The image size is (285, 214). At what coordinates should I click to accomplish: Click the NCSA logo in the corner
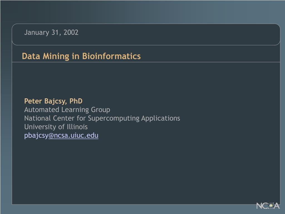pos(268,206)
